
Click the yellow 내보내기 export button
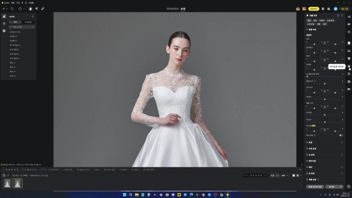(x=314, y=9)
